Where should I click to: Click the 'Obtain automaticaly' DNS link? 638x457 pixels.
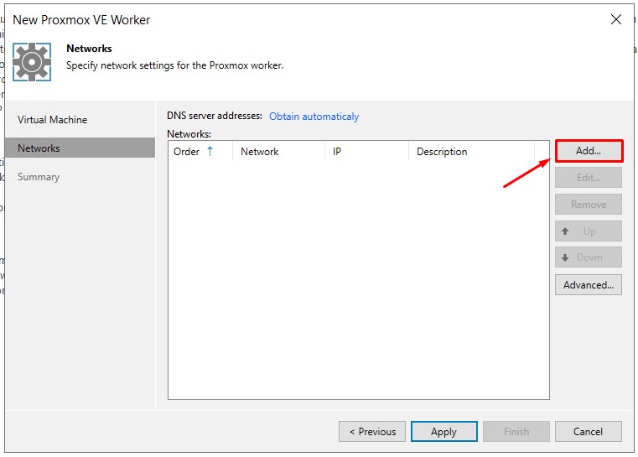(x=314, y=117)
